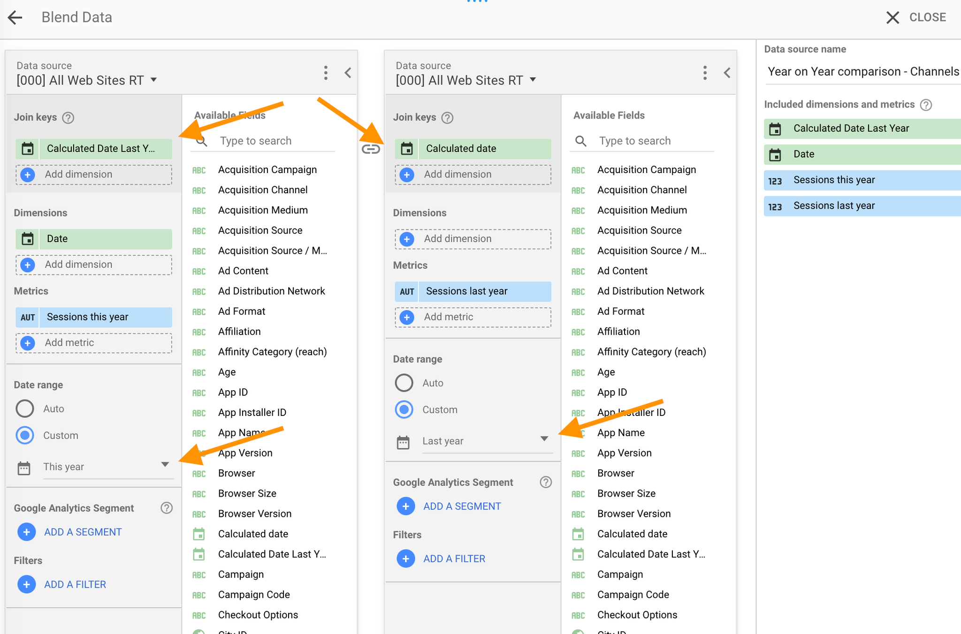Click the back arrow beside Blend Data

[15, 18]
